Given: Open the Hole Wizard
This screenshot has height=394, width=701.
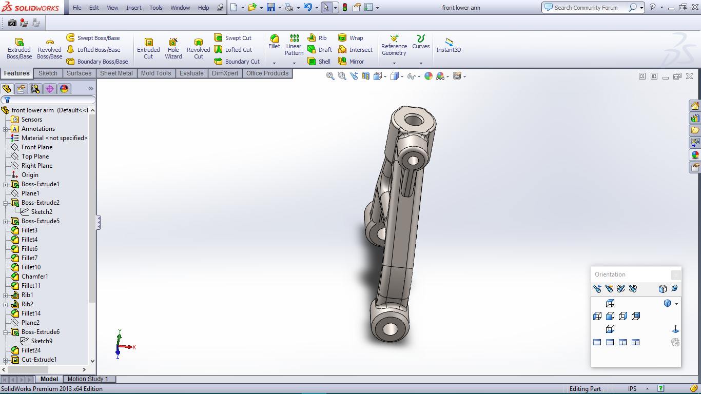Looking at the screenshot, I should tap(173, 49).
